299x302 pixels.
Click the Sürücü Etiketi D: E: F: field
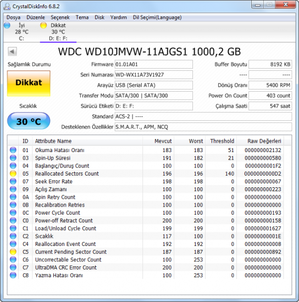tap(154, 106)
